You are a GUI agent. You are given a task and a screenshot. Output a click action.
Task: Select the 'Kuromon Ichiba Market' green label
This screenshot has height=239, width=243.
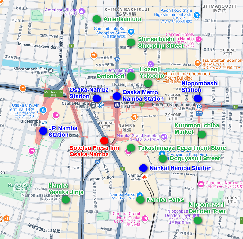(x=197, y=129)
